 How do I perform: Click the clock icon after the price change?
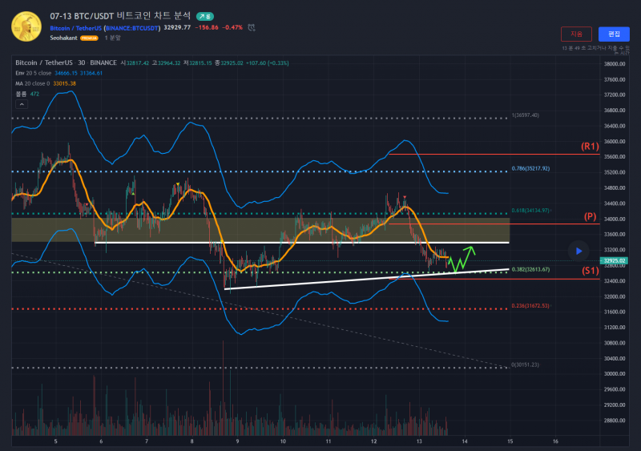[252, 27]
